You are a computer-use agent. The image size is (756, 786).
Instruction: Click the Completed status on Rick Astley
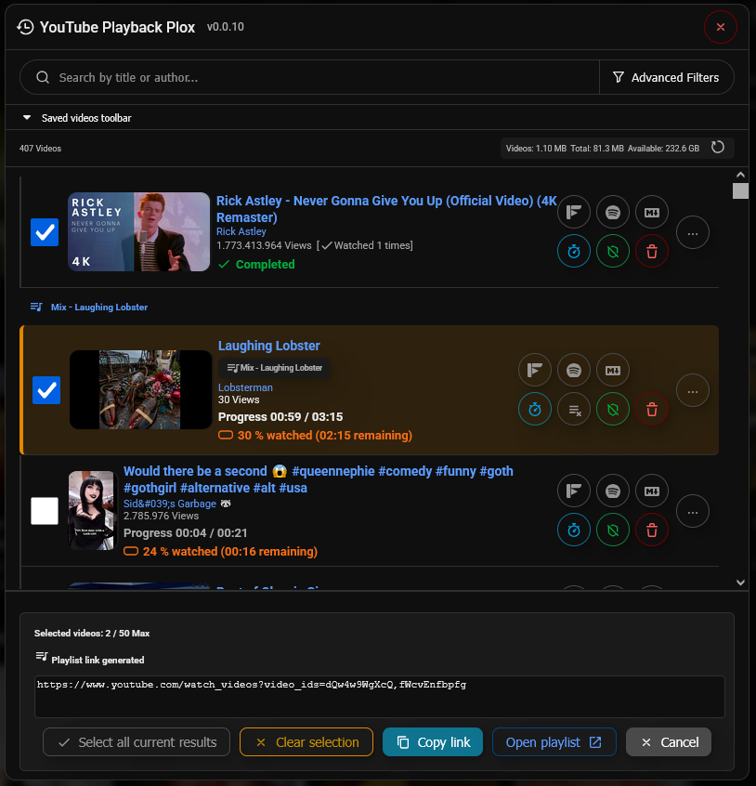point(256,264)
